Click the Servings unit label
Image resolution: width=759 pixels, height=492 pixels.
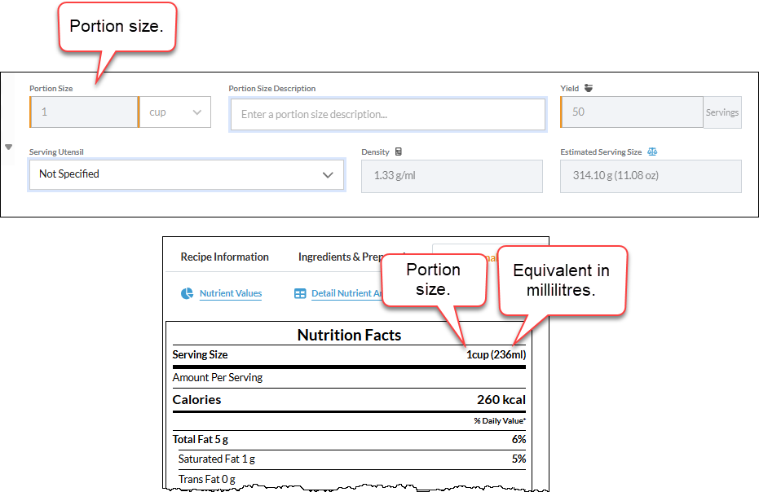tap(721, 112)
